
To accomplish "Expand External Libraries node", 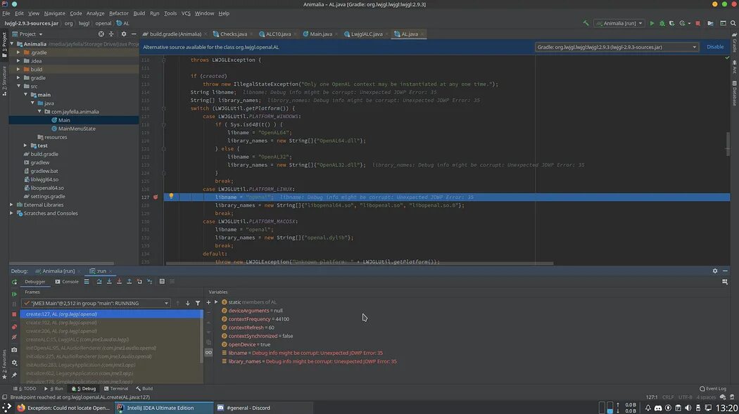I will [12, 205].
